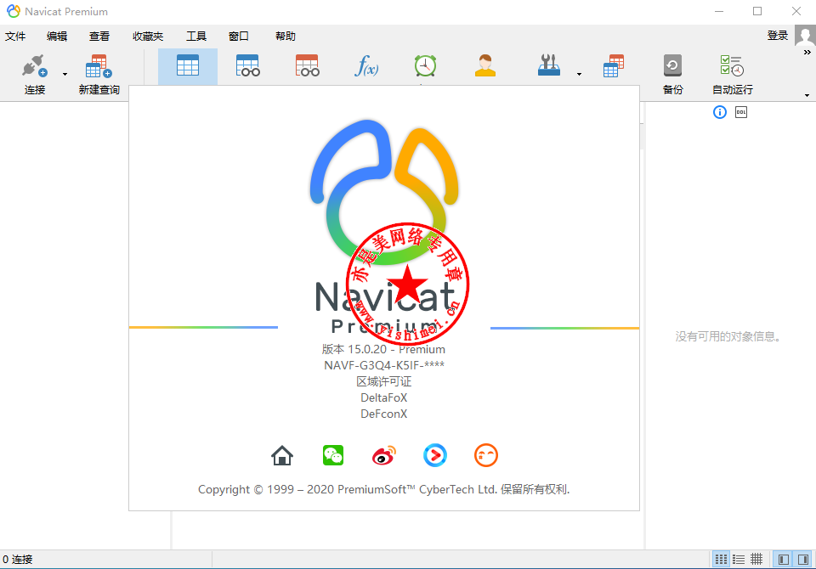Open the 收藏夹 menu
Screen dimensions: 816x569
pos(148,37)
